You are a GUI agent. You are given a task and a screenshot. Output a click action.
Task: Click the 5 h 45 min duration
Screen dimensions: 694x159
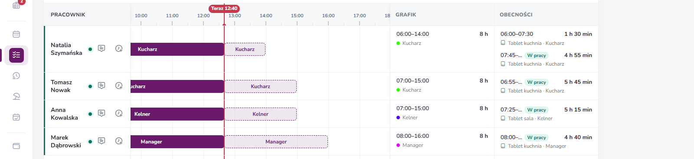578,82
